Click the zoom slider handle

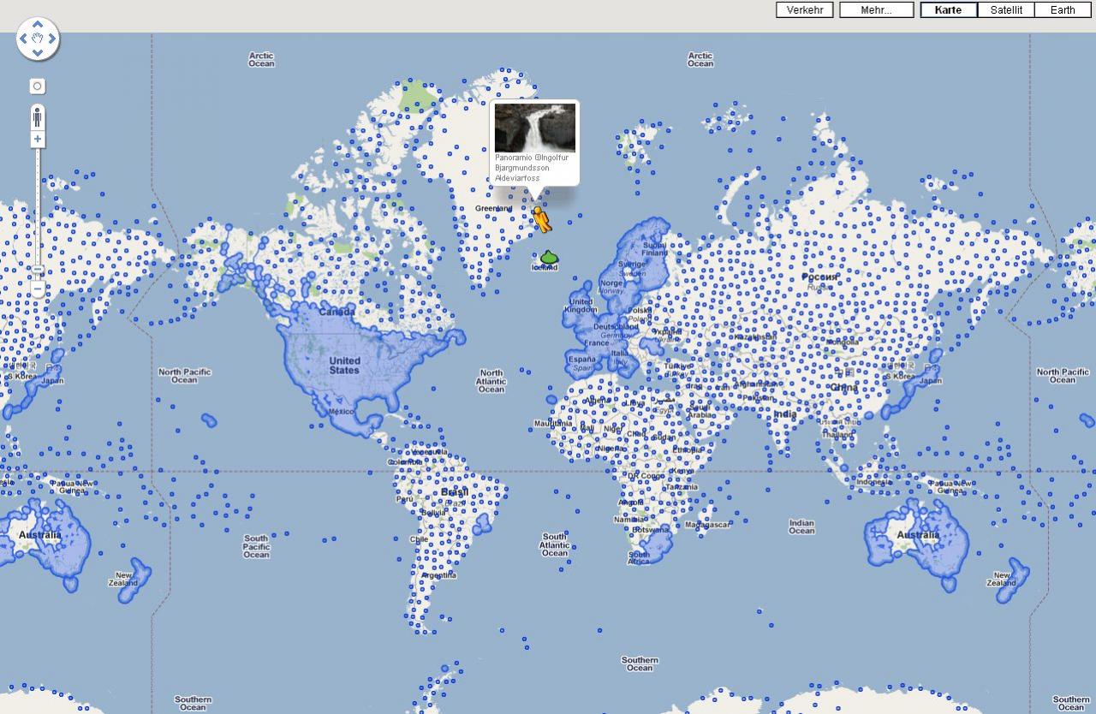click(38, 271)
